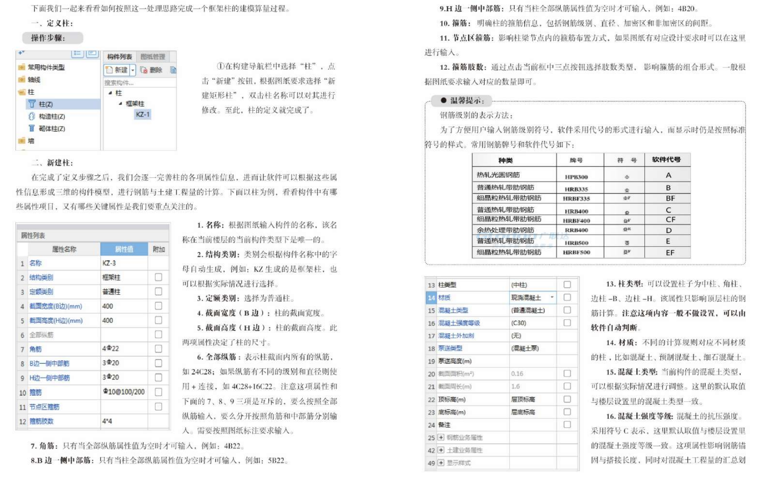This screenshot has width=760, height=478.
Task: Click '4*4' stirrup legs value
Action: point(108,421)
